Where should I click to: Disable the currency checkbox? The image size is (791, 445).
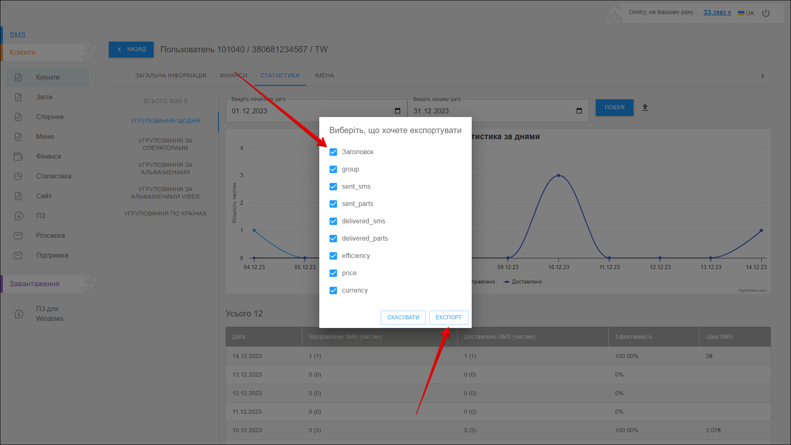tap(333, 290)
